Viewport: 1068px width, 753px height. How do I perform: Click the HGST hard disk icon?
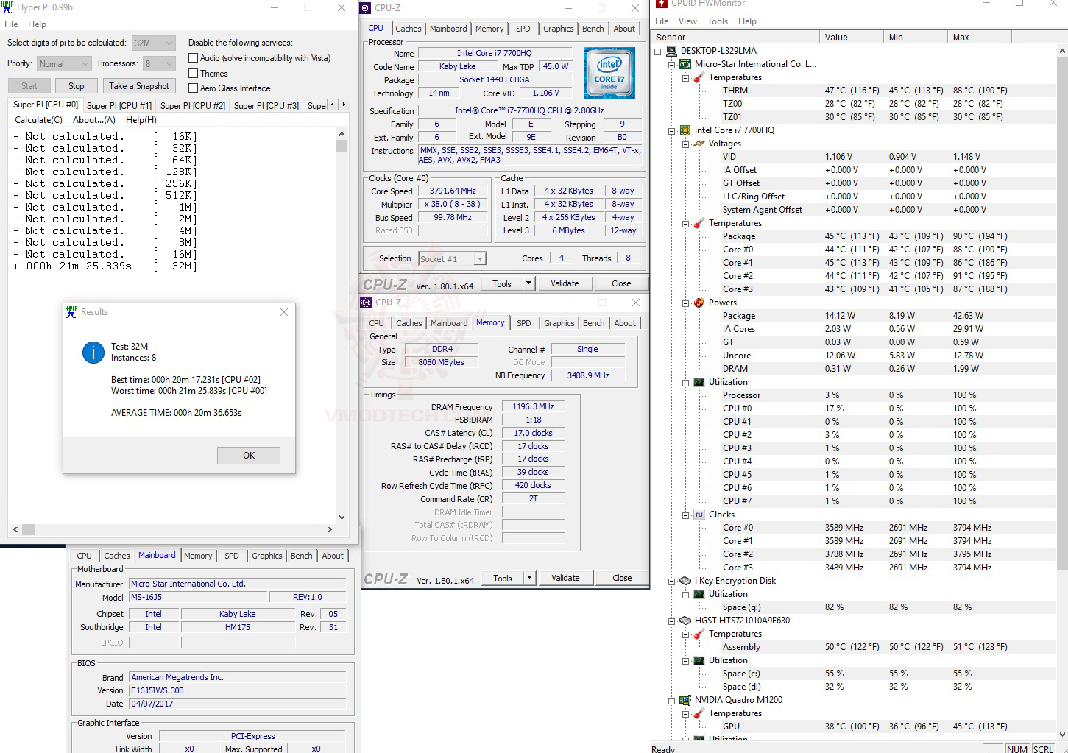[x=685, y=620]
